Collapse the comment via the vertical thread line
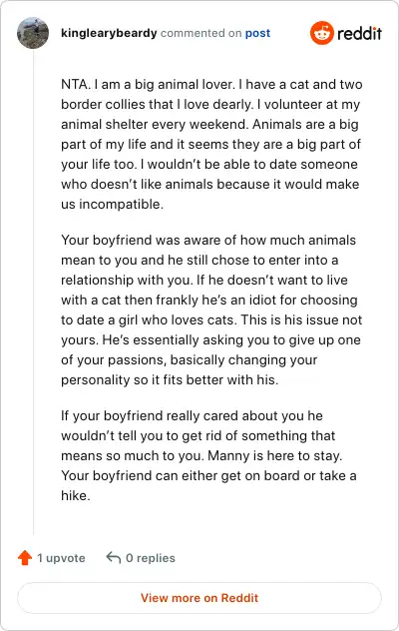Viewport: 399px width, 631px height. [x=33, y=292]
